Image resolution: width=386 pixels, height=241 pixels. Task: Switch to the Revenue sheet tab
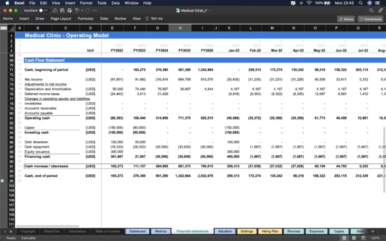[294, 231]
